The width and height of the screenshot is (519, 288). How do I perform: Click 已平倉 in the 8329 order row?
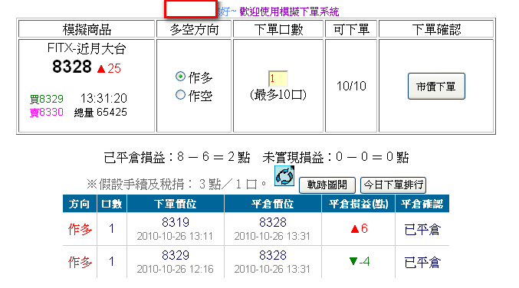[x=422, y=262]
